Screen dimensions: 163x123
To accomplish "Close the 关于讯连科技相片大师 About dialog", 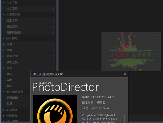I will coord(125,74).
